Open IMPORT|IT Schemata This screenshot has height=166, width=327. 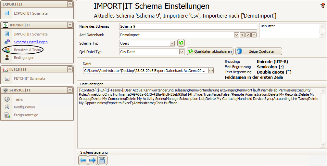click(x=31, y=34)
